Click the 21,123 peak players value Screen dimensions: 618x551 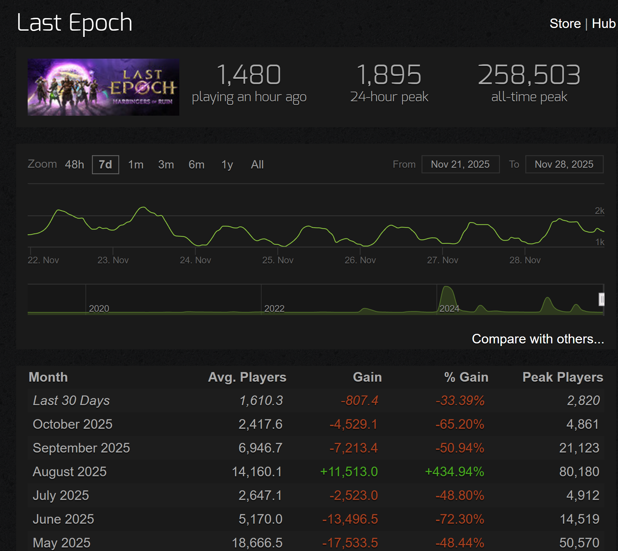(579, 448)
